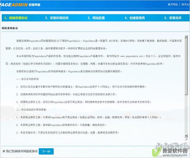Screen dimensions: 190x158
Task: Click the 二、协议规定的约束和限制 heading text
Action: coord(31,110)
